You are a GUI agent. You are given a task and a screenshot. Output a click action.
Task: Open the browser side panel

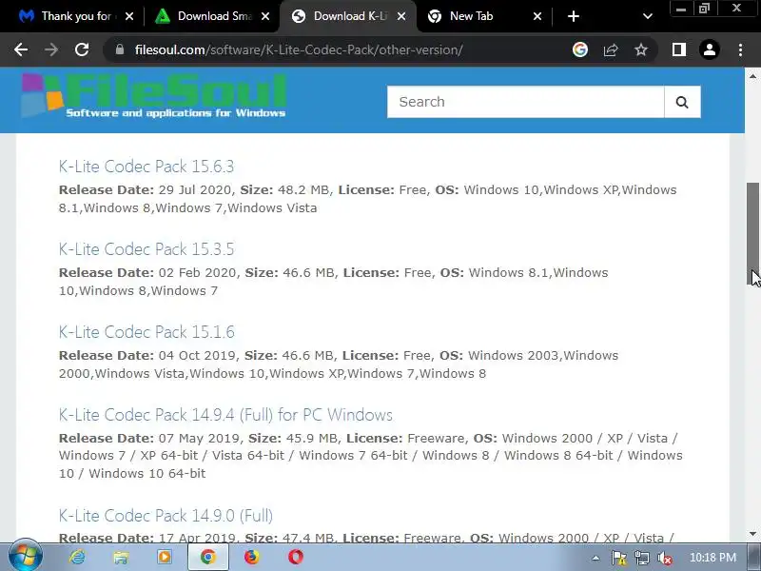(679, 49)
